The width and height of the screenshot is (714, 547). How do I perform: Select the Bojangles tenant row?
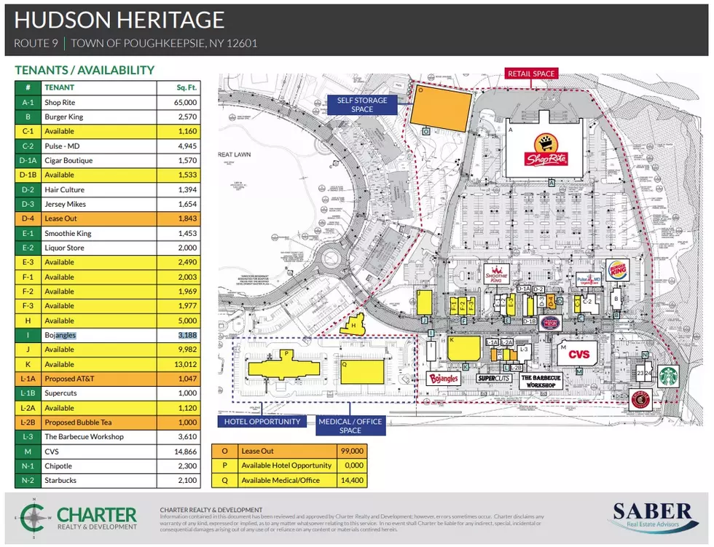click(x=108, y=335)
